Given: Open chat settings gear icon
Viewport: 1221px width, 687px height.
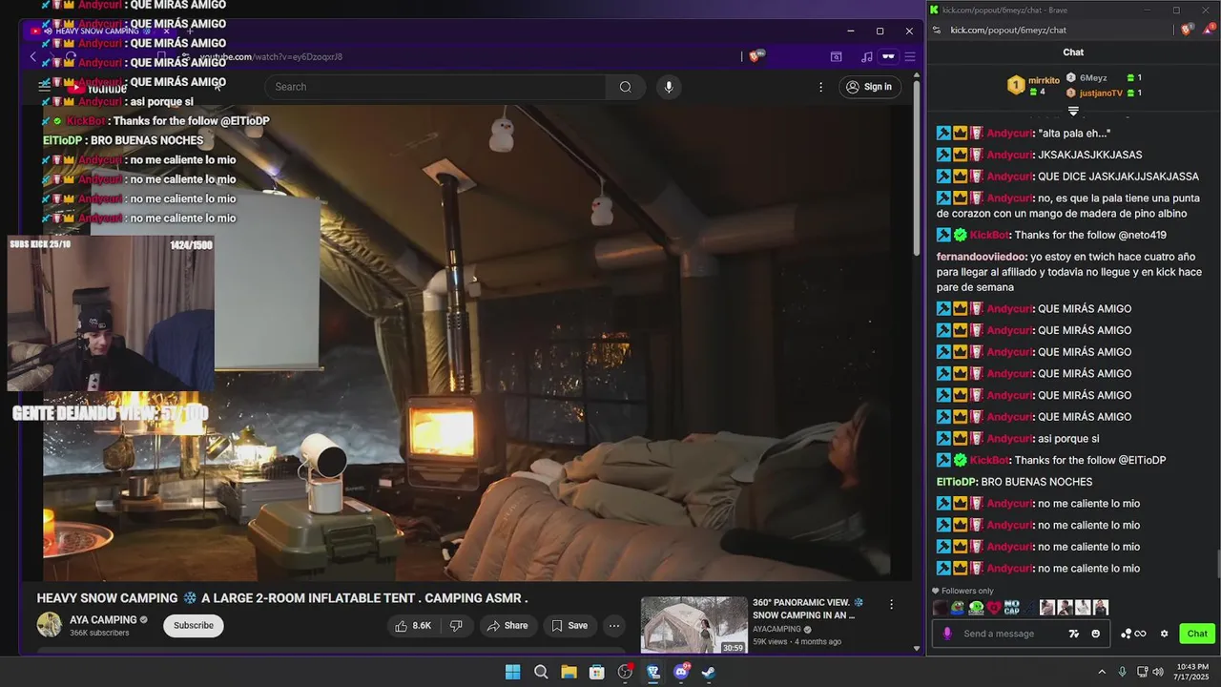Looking at the screenshot, I should [1164, 634].
